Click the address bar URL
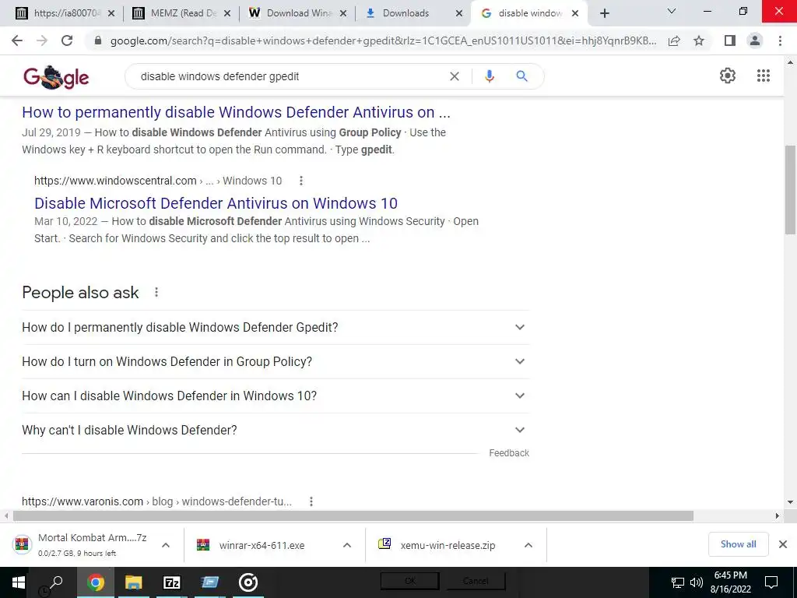797x598 pixels. [383, 40]
